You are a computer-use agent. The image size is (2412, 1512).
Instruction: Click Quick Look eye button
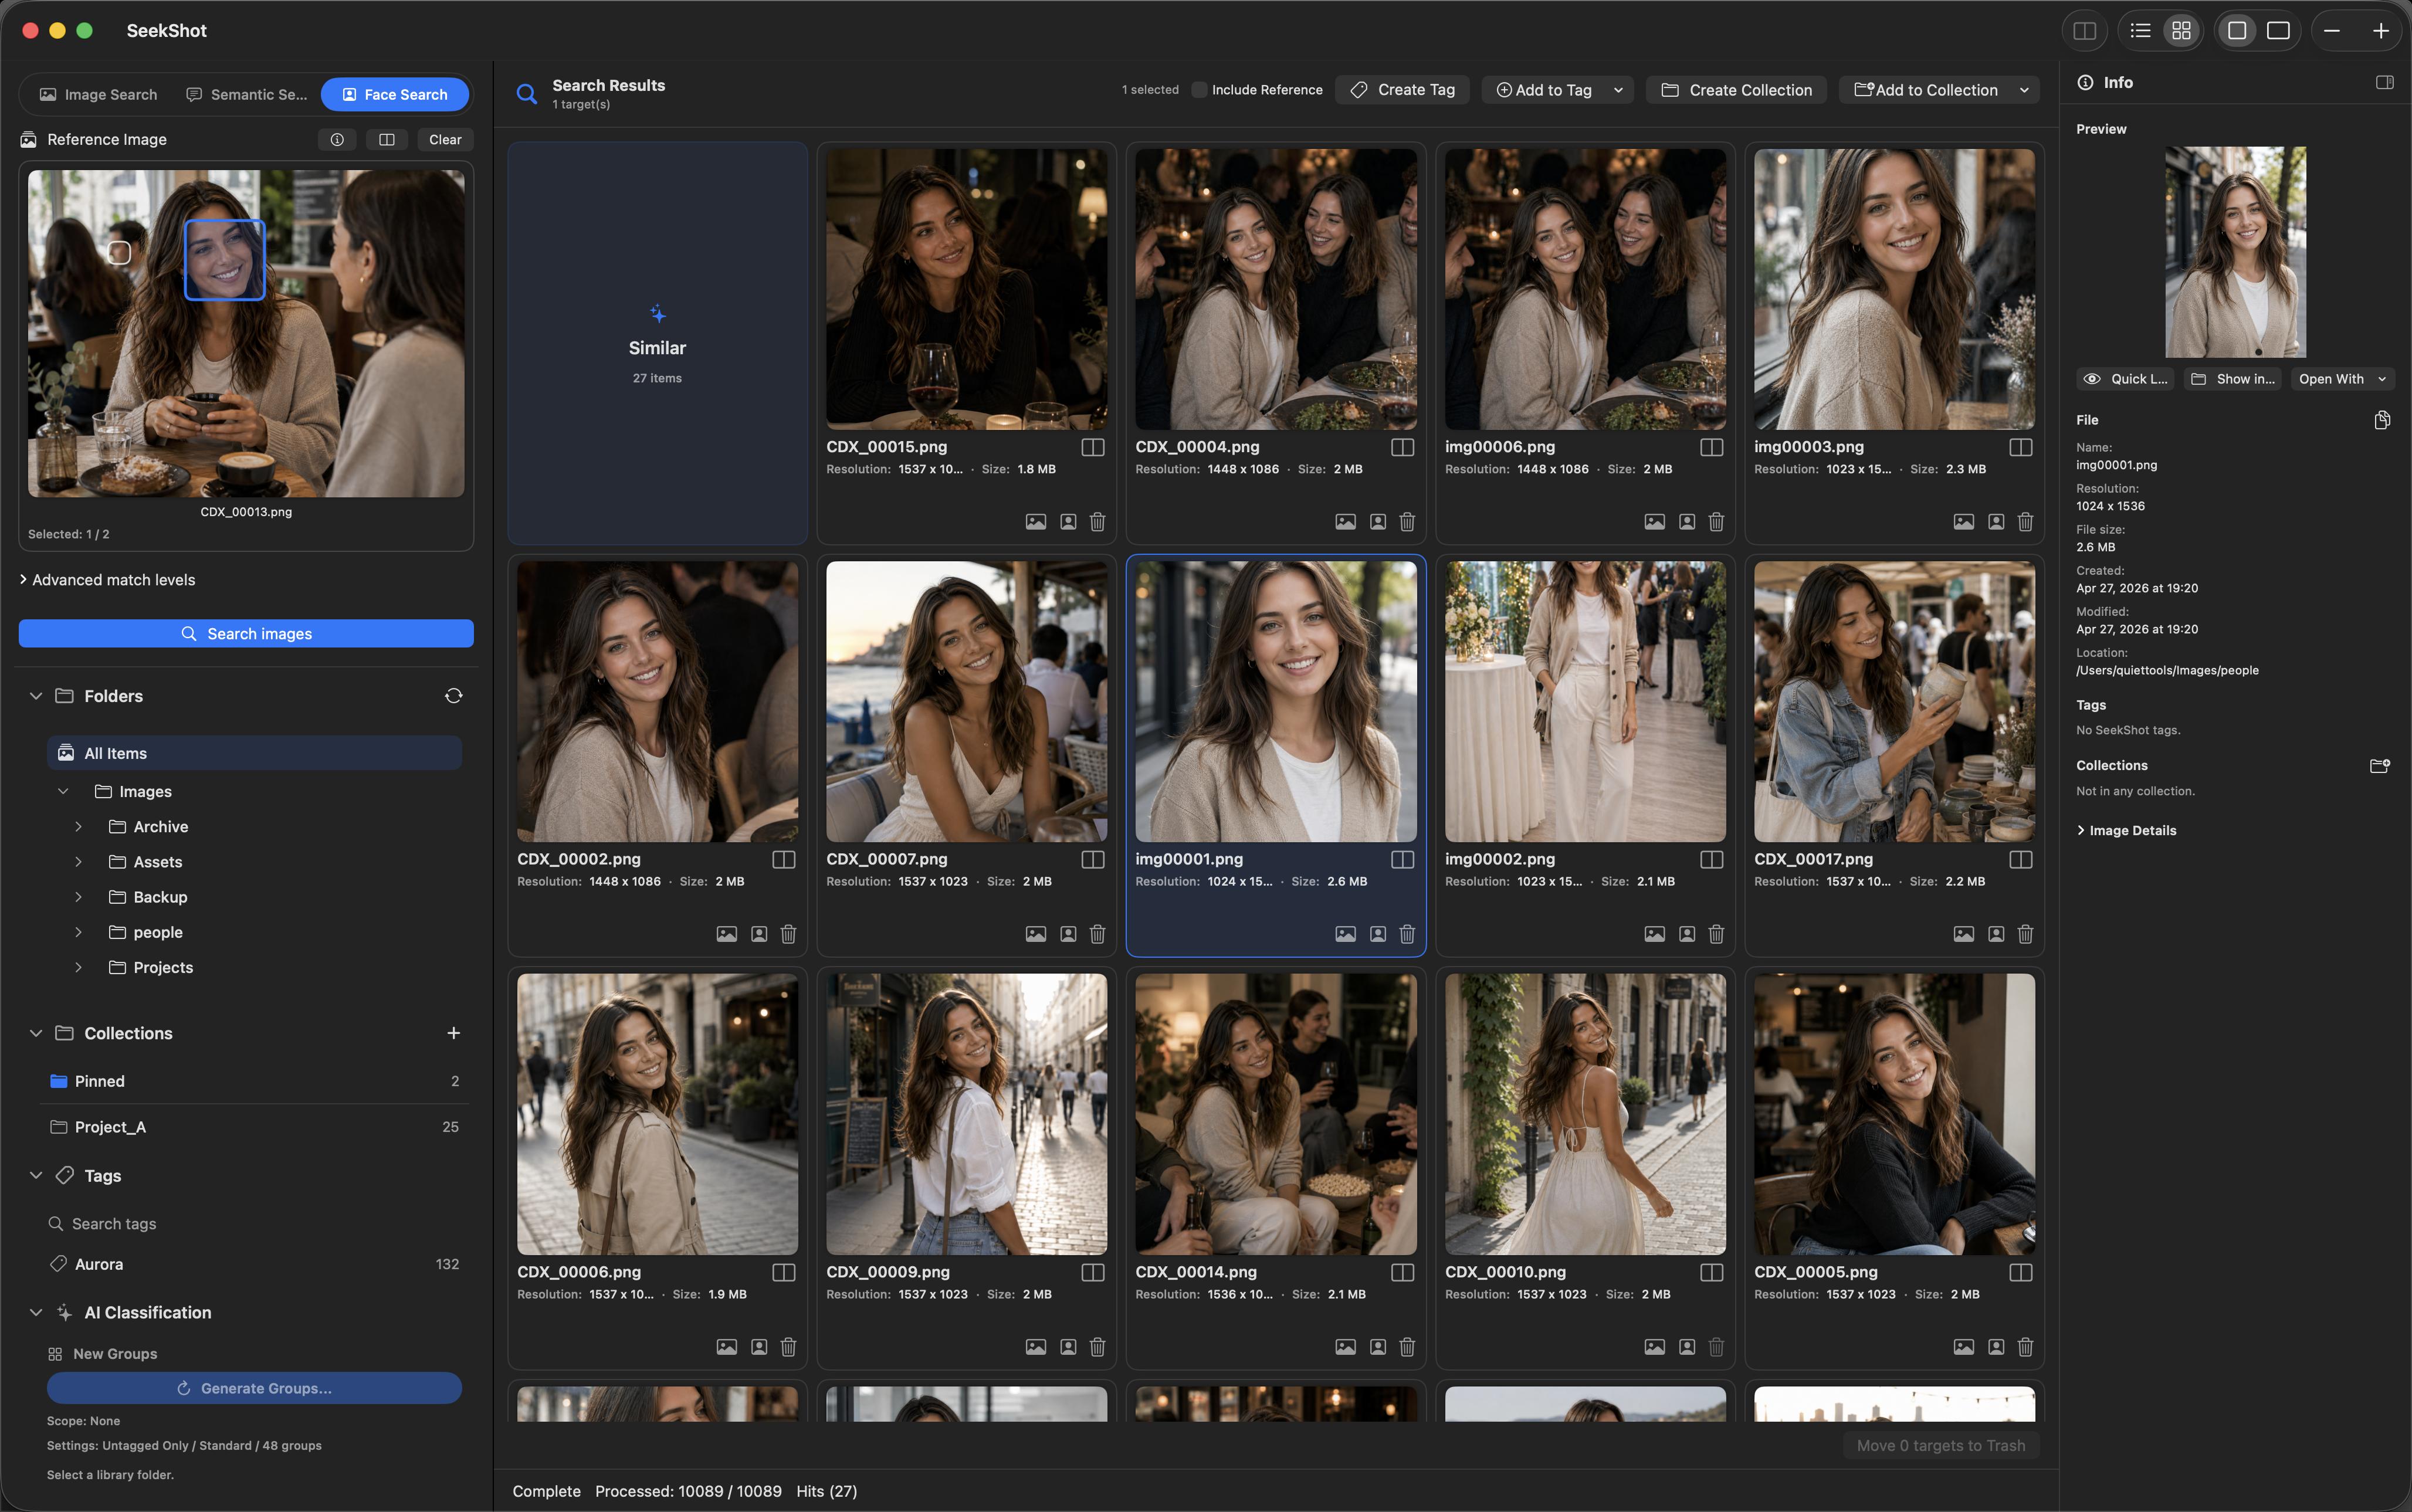click(2125, 379)
